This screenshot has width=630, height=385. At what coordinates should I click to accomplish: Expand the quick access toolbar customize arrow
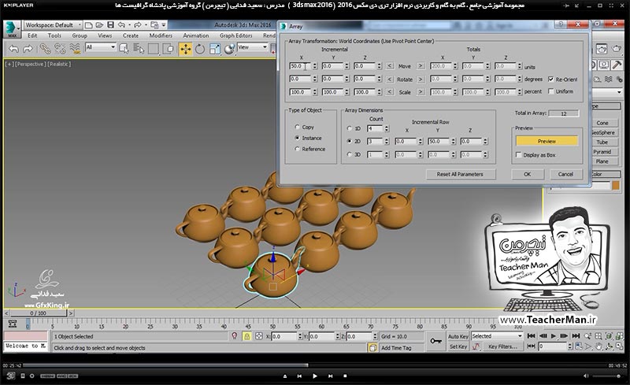pos(164,25)
